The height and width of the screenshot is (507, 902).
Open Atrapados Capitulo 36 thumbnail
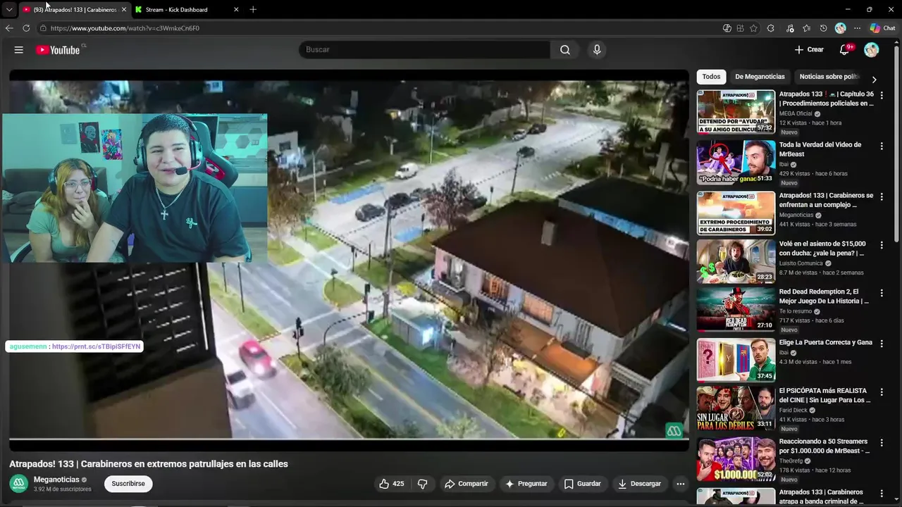click(x=736, y=111)
